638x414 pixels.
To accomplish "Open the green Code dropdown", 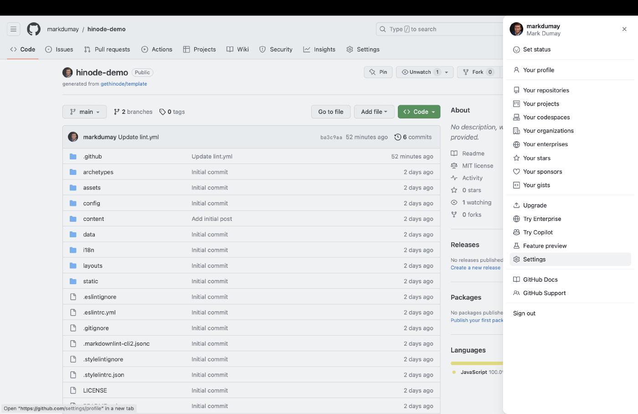I will pos(419,112).
